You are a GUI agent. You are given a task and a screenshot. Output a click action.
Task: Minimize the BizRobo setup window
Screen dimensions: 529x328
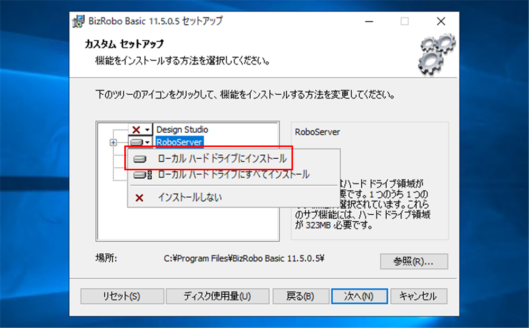click(x=369, y=21)
